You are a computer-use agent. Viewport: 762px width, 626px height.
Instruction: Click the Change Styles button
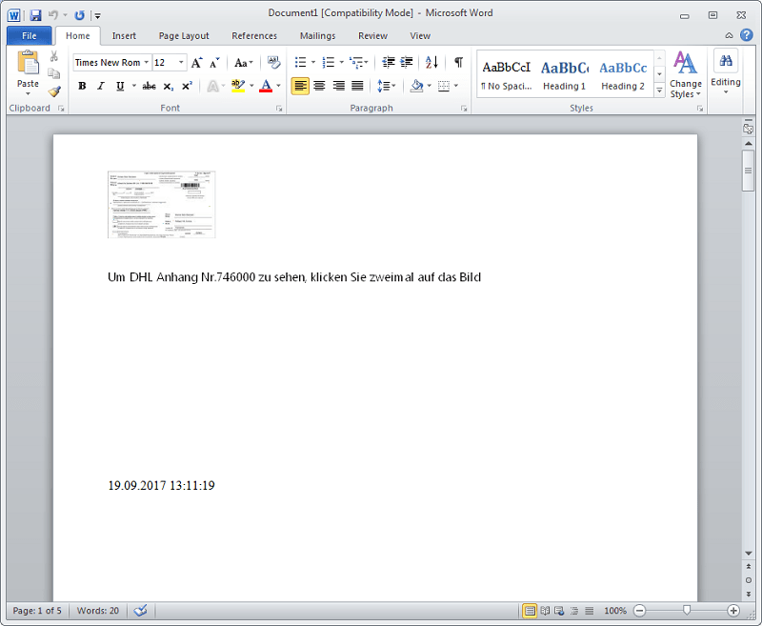[685, 74]
